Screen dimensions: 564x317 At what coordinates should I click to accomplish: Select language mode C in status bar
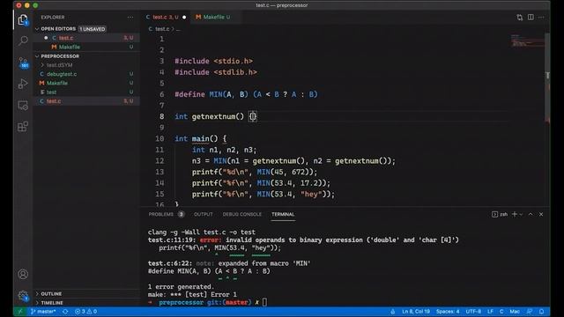coord(501,312)
